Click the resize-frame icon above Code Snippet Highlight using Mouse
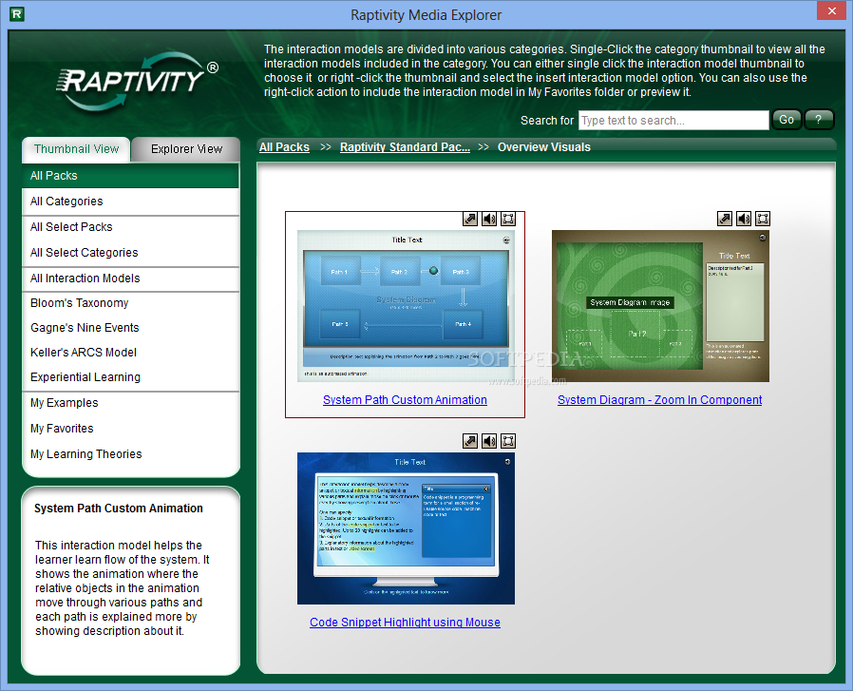This screenshot has height=691, width=853. click(508, 441)
